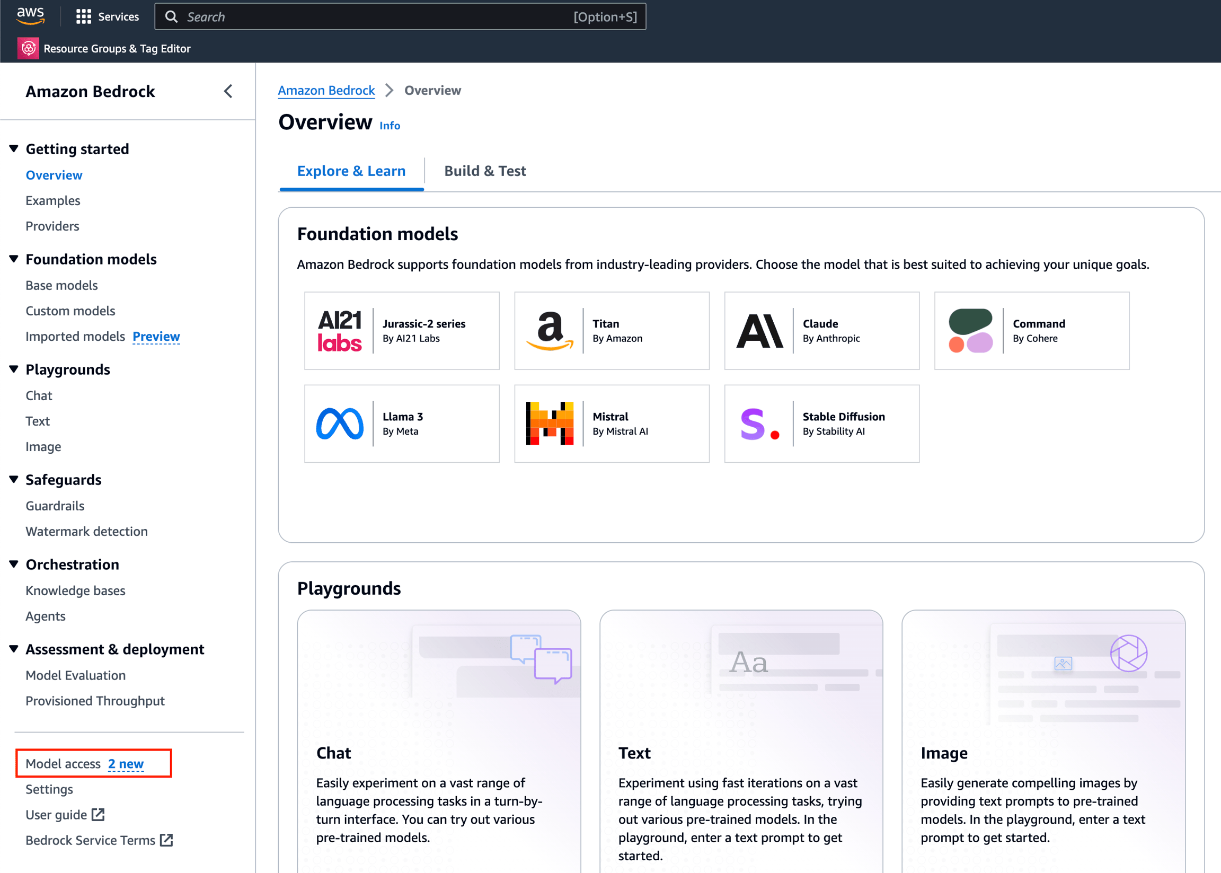Open the Mistral AI model tile
The image size is (1221, 873).
(x=611, y=424)
